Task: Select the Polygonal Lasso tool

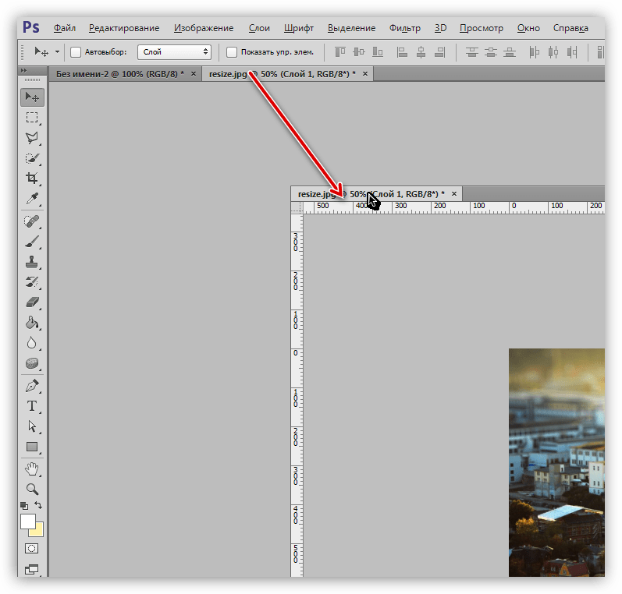Action: click(x=32, y=138)
